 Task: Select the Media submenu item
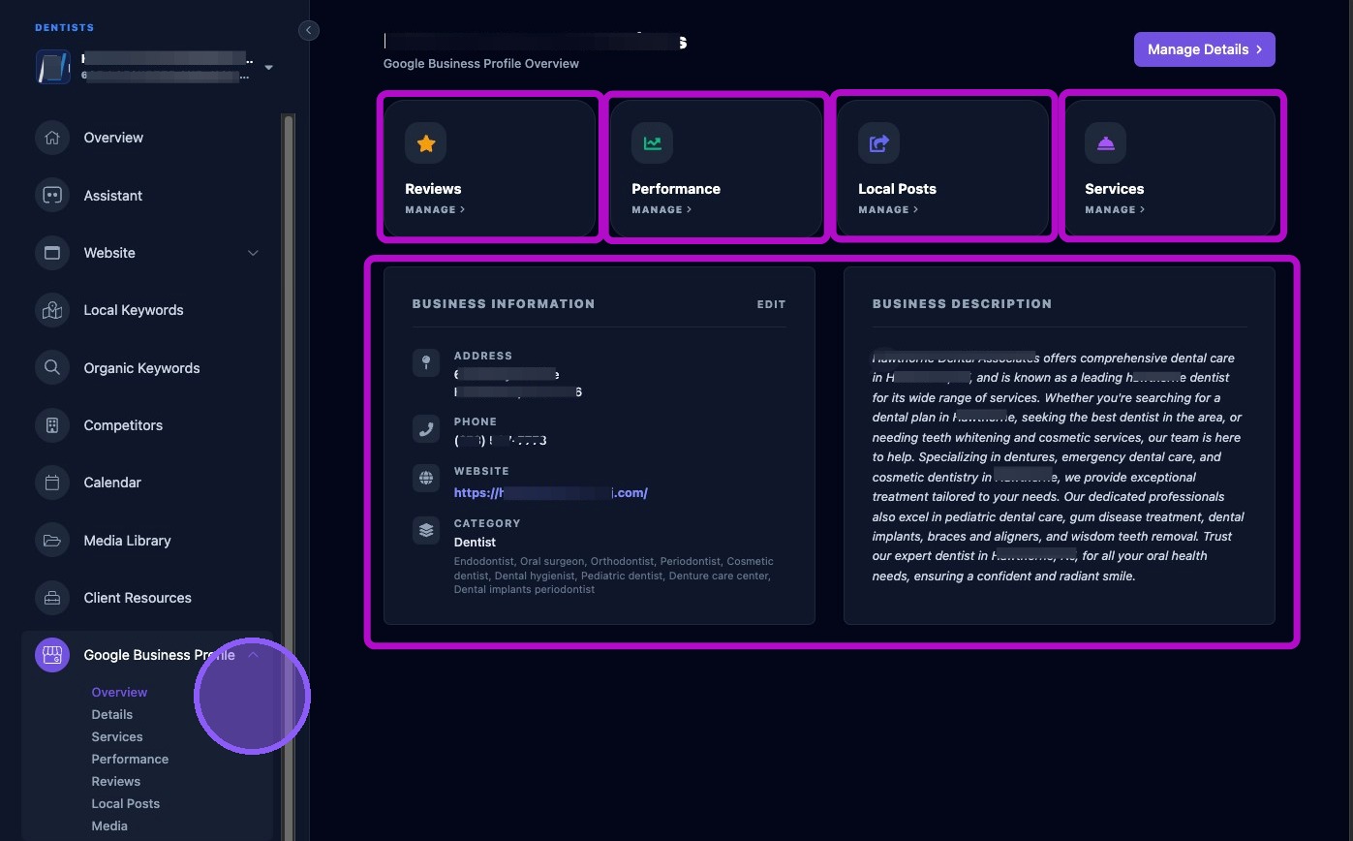tap(109, 825)
